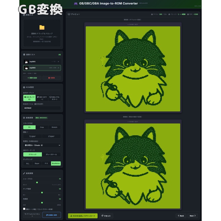Image resolution: width=221 pixels, height=221 pixels.
Task: Open background color Shade 0 dropdown
Action: pyautogui.click(x=42, y=145)
